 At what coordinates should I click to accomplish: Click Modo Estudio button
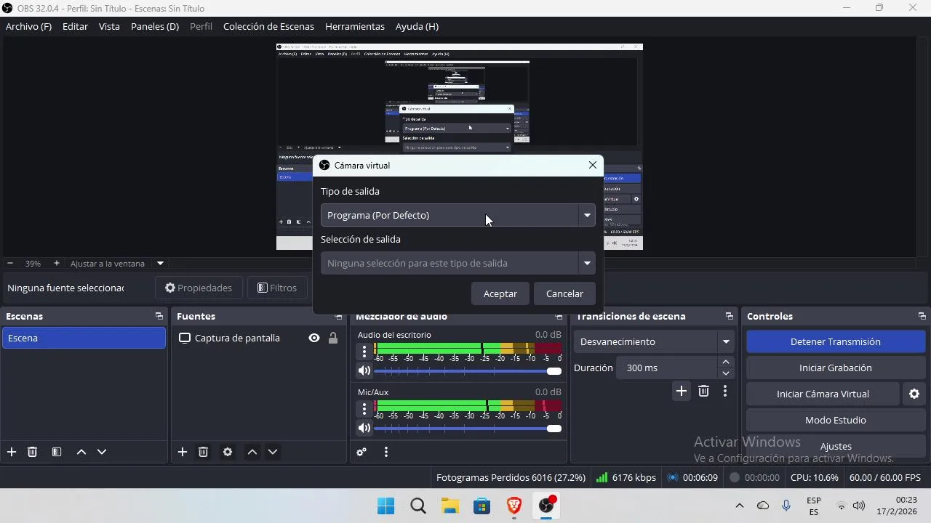point(836,420)
